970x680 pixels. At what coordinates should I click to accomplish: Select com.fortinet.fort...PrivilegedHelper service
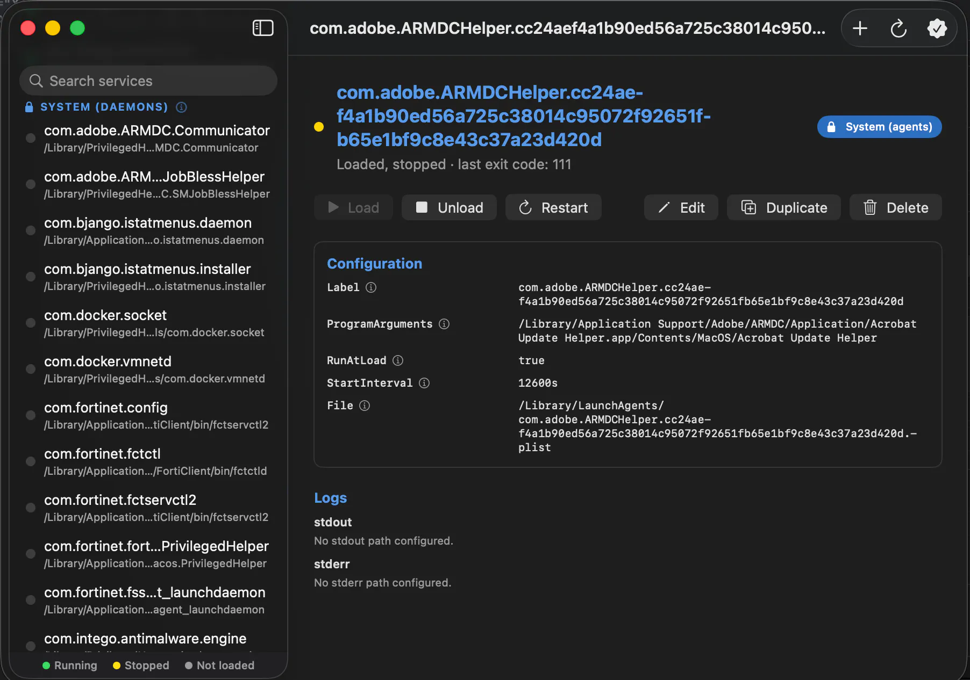148,554
